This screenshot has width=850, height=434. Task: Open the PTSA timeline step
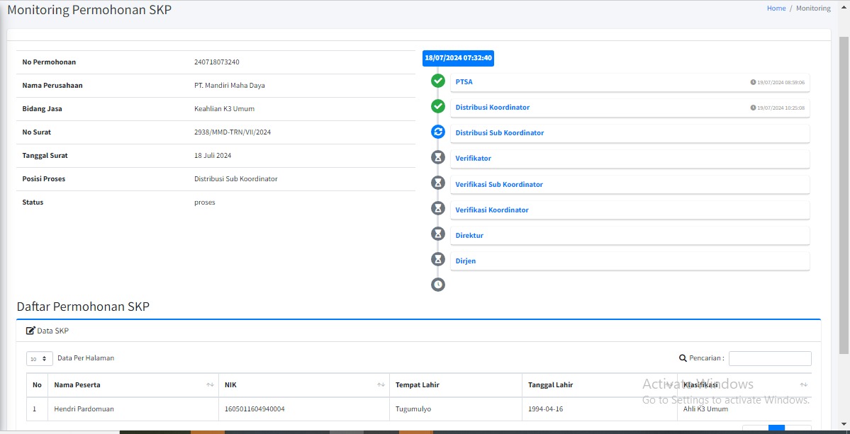(x=464, y=81)
